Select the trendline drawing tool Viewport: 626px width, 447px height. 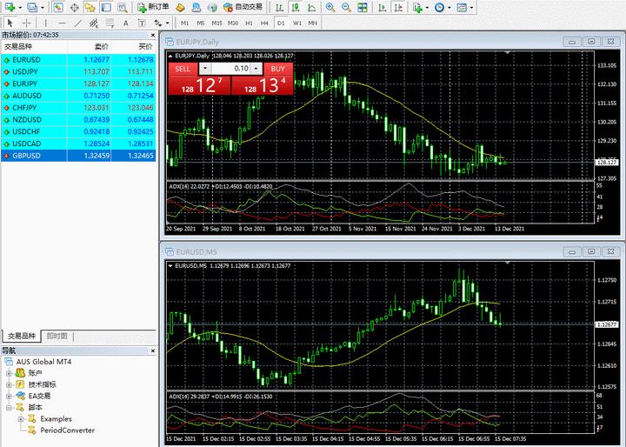coord(78,23)
